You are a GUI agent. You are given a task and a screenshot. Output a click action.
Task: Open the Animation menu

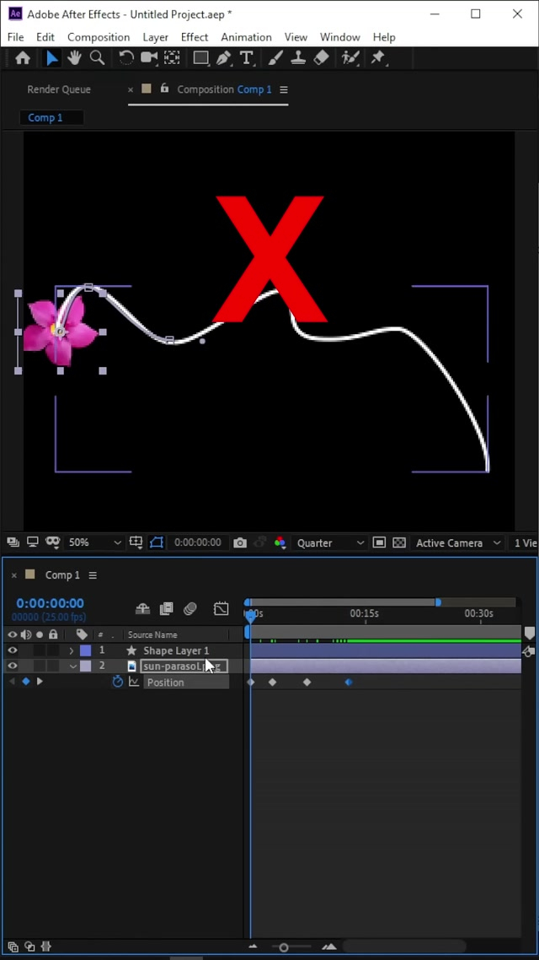tap(246, 37)
